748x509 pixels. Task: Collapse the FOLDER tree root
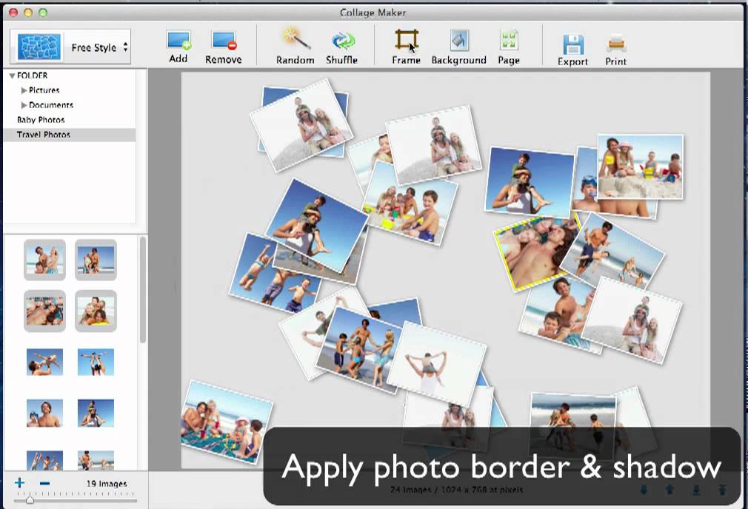(x=12, y=75)
